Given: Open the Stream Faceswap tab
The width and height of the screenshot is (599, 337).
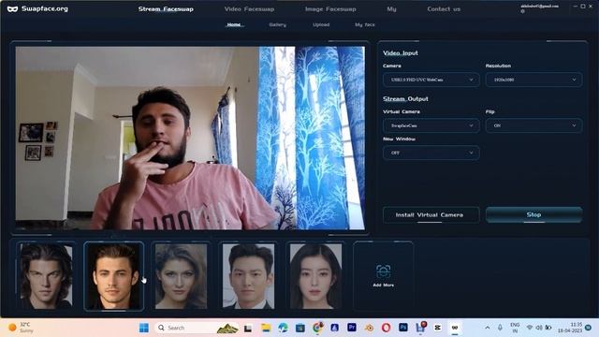Looking at the screenshot, I should 166,8.
